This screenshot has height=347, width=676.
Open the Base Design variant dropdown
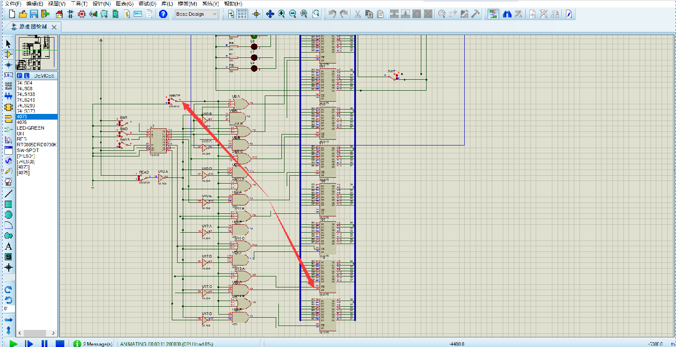(x=196, y=14)
